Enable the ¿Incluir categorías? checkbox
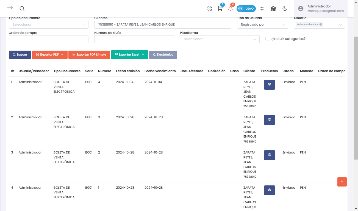358x211 pixels. 267,39
